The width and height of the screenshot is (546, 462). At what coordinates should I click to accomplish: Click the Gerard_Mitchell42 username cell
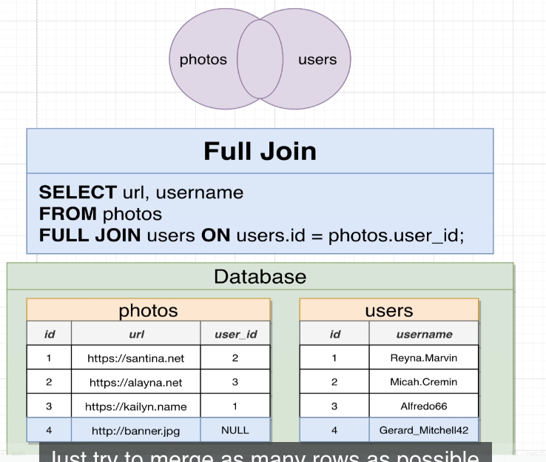click(x=424, y=430)
